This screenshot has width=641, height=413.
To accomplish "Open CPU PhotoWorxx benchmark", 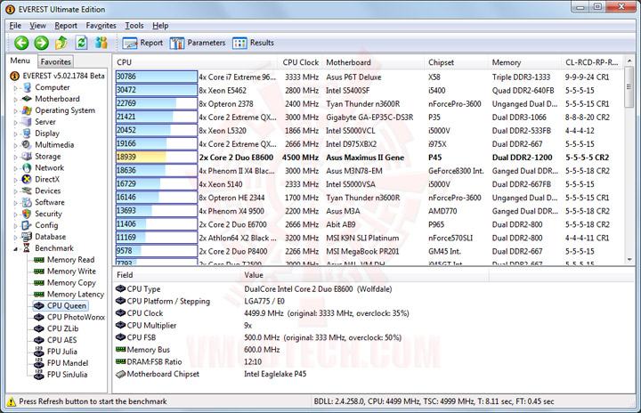I will tap(69, 317).
